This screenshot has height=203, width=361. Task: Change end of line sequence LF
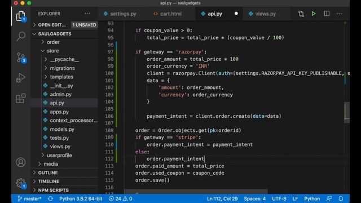click(295, 198)
